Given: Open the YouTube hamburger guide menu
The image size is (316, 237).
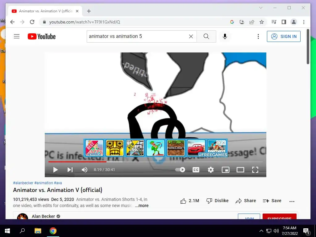Looking at the screenshot, I should tap(17, 36).
